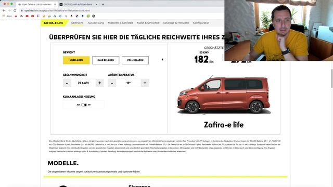This screenshot has height=187, width=333.
Task: Close the Opel Zafira-e Life tab
Action: pyautogui.click(x=55, y=4)
